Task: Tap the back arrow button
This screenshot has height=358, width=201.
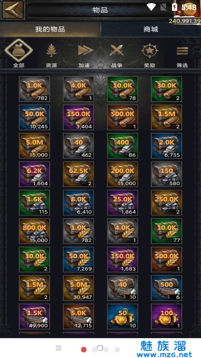Action: tap(12, 9)
